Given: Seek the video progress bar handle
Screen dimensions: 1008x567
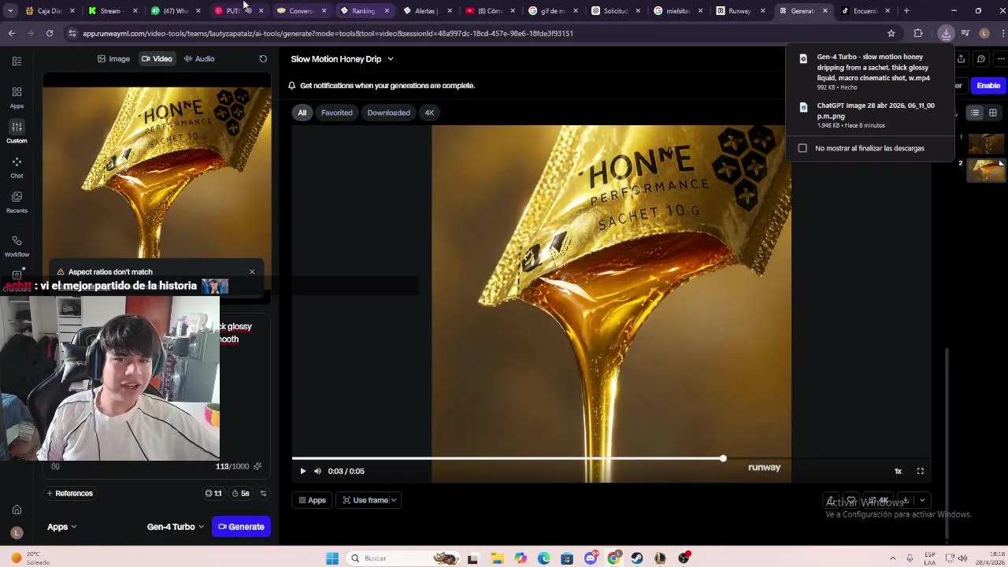Looking at the screenshot, I should coord(722,458).
